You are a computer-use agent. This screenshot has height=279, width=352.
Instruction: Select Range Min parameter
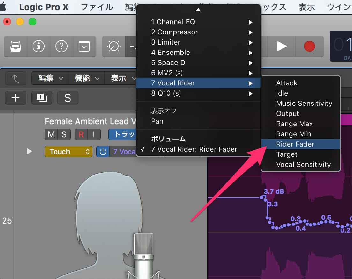tap(301, 134)
